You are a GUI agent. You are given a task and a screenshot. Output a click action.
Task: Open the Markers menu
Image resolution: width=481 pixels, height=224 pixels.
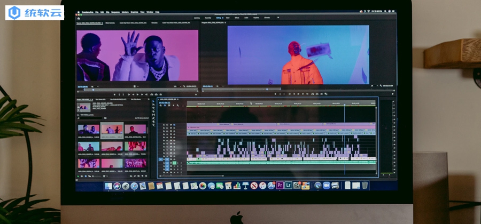pos(125,12)
